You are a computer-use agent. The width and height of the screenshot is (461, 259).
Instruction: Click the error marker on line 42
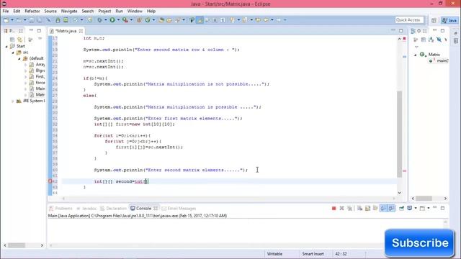pos(50,181)
